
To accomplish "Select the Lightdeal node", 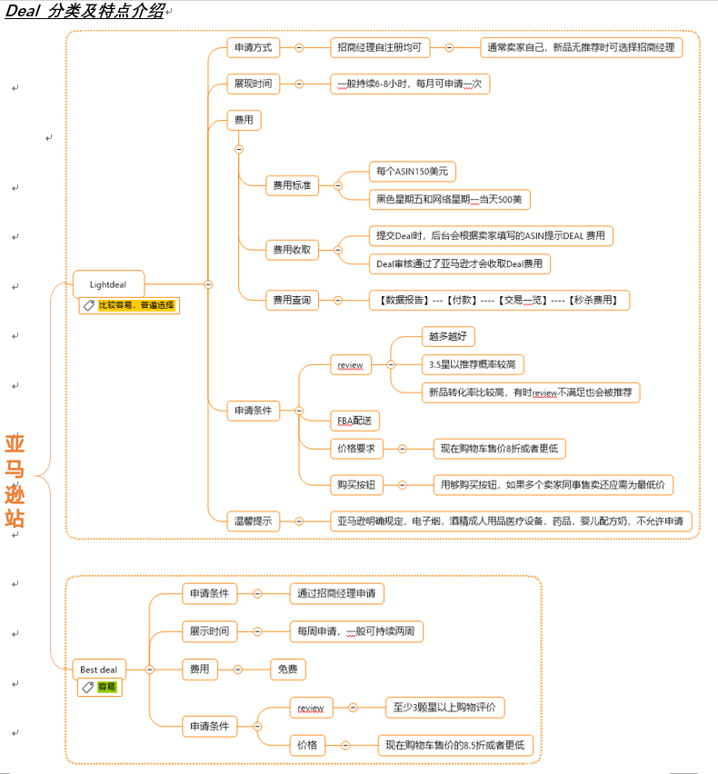I will (109, 284).
